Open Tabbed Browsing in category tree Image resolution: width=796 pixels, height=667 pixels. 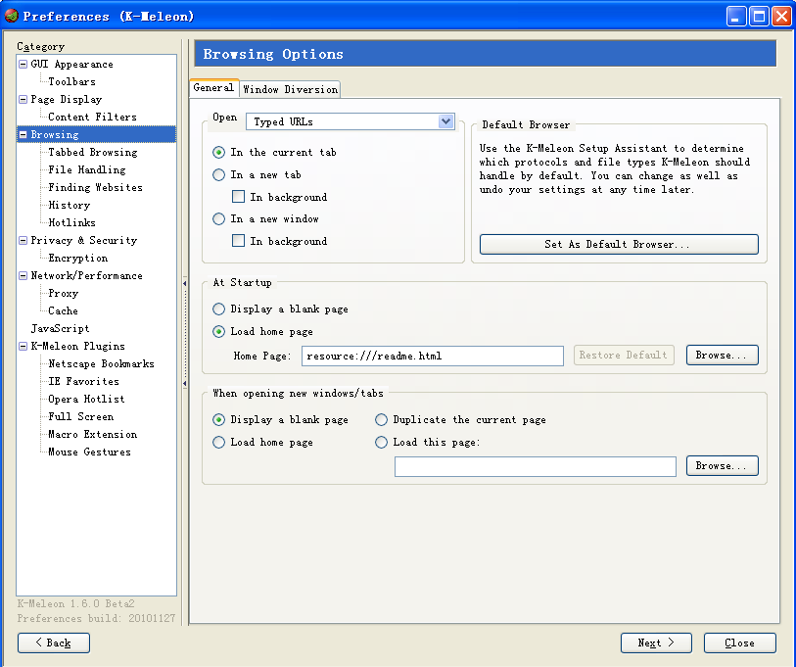(x=92, y=153)
